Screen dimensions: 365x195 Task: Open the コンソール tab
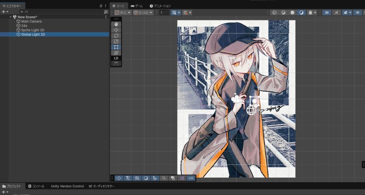tap(36, 186)
